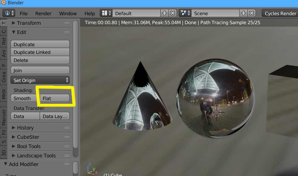Click the Delete button

pyautogui.click(x=40, y=60)
